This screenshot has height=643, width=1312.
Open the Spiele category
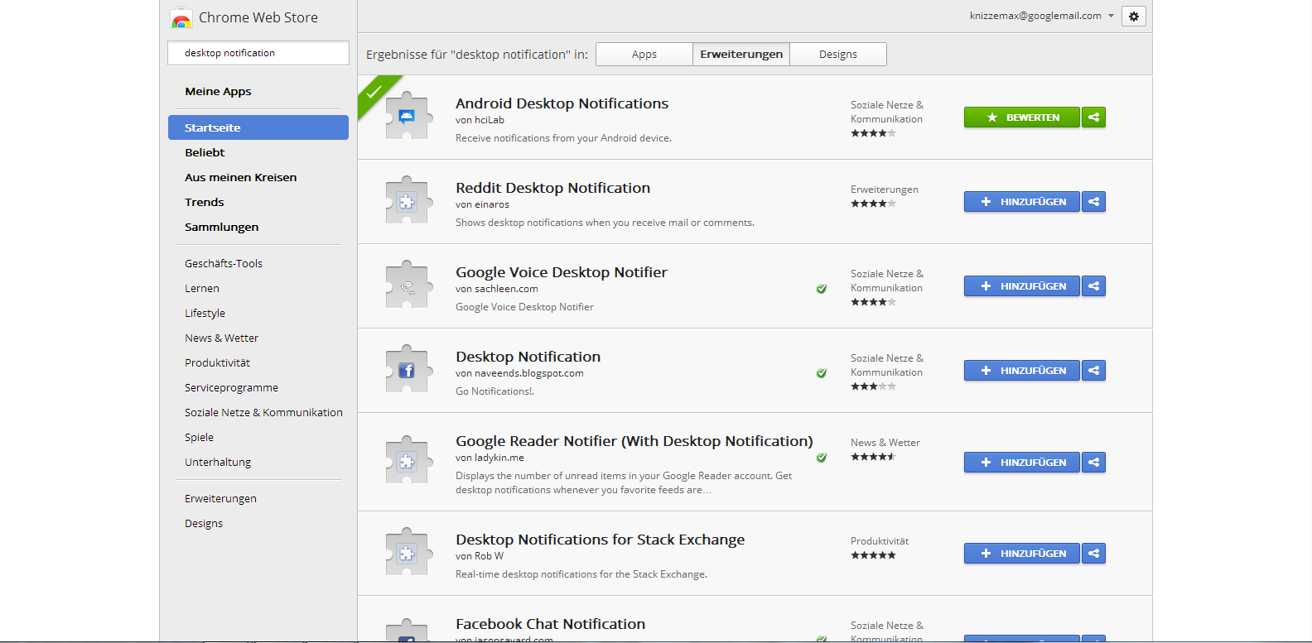click(199, 437)
